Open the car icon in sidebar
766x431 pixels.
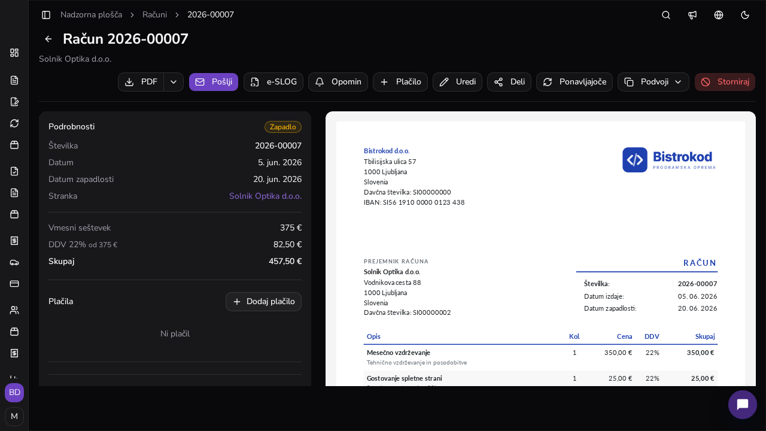pyautogui.click(x=14, y=262)
